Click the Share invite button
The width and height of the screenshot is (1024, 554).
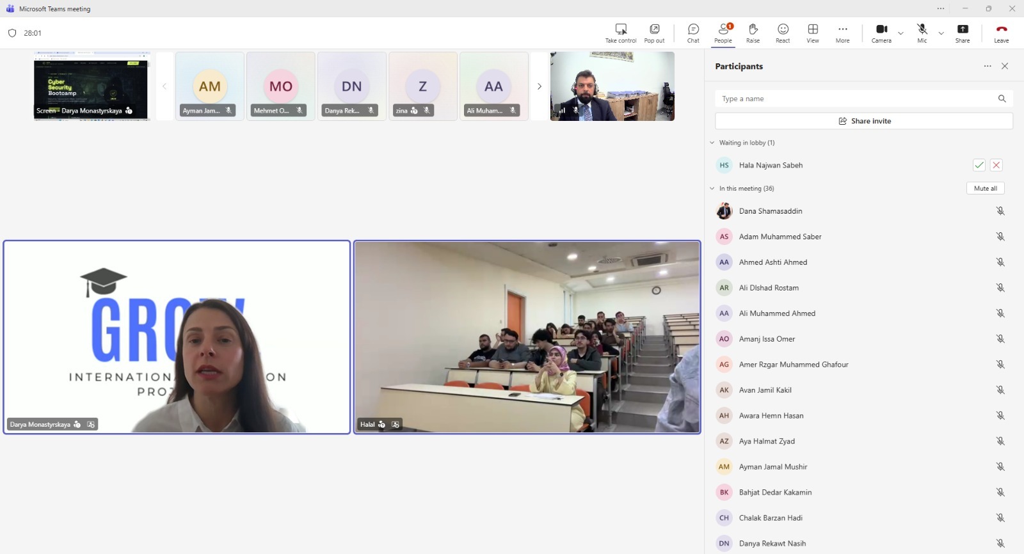(864, 121)
